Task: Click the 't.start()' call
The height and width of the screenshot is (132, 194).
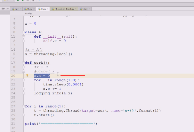Action: pyautogui.click(x=44, y=115)
